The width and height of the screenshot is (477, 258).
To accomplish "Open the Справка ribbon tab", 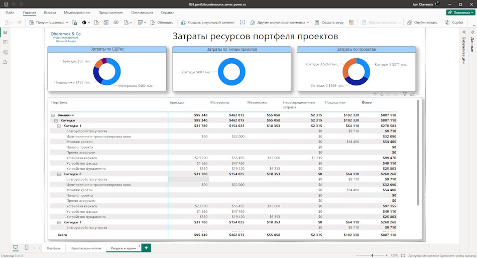I will (x=167, y=13).
